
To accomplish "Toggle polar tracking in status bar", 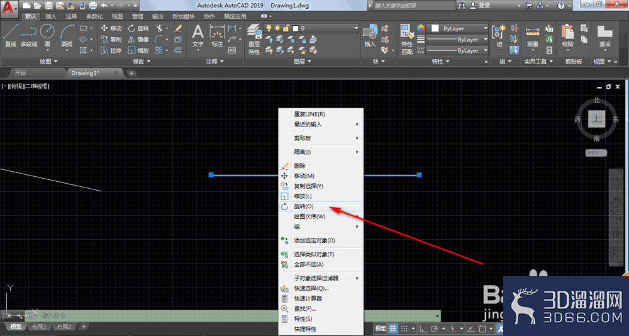I will pos(436,328).
